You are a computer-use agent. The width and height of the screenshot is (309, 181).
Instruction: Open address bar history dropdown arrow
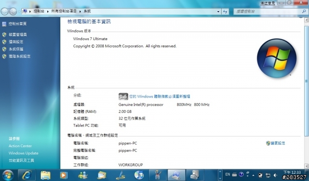tap(218, 12)
